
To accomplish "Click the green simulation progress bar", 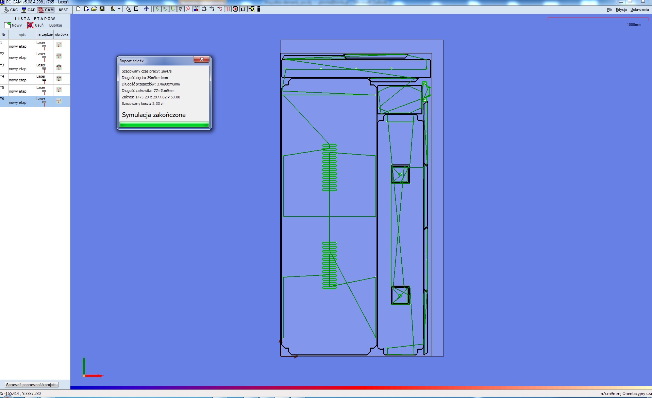I will 164,125.
